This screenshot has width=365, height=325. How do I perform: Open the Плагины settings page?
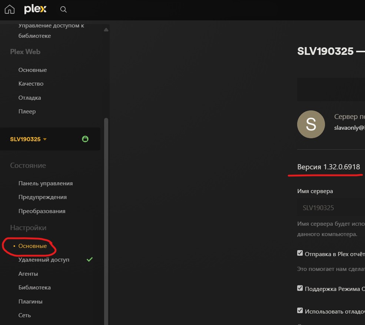pyautogui.click(x=30, y=301)
